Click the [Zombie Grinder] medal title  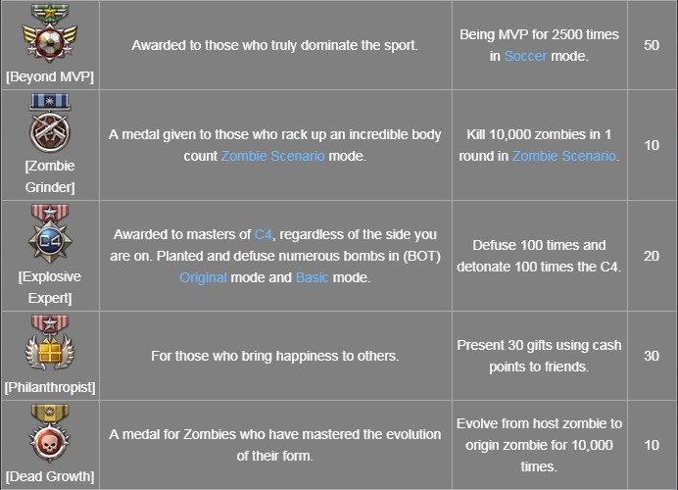click(x=49, y=175)
